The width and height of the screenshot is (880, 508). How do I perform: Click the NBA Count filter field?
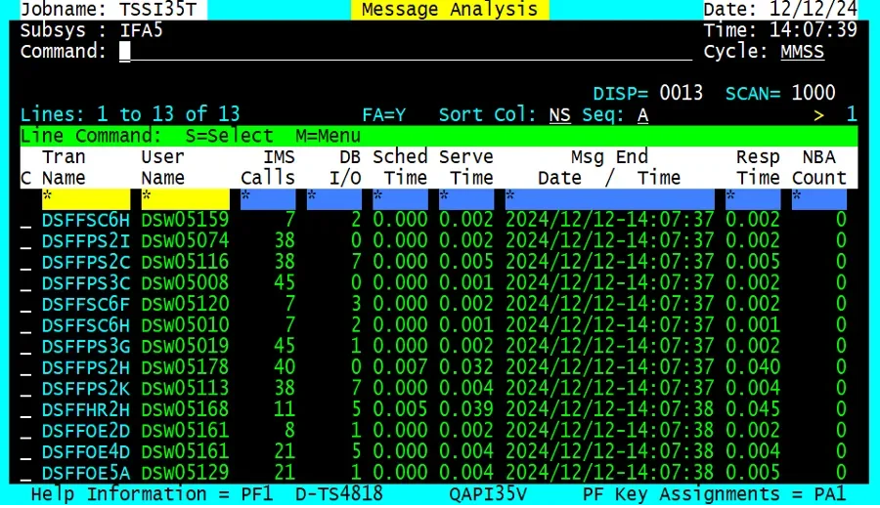click(x=818, y=199)
